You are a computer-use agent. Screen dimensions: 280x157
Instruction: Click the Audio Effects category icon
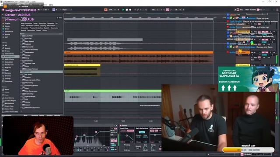3,57
